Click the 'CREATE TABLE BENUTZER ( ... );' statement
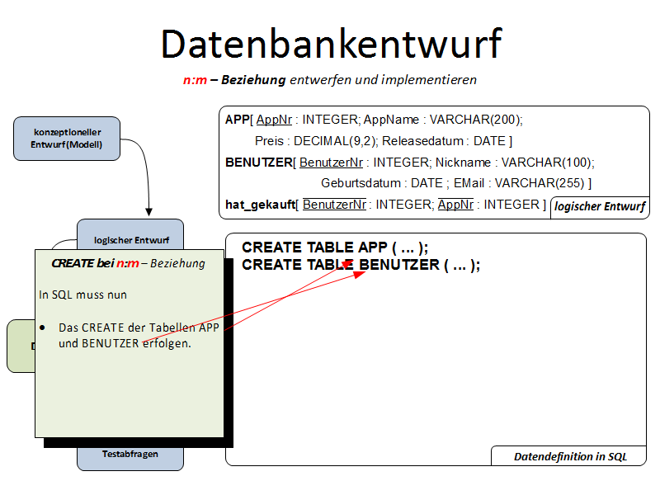This screenshot has height=495, width=660. [361, 265]
